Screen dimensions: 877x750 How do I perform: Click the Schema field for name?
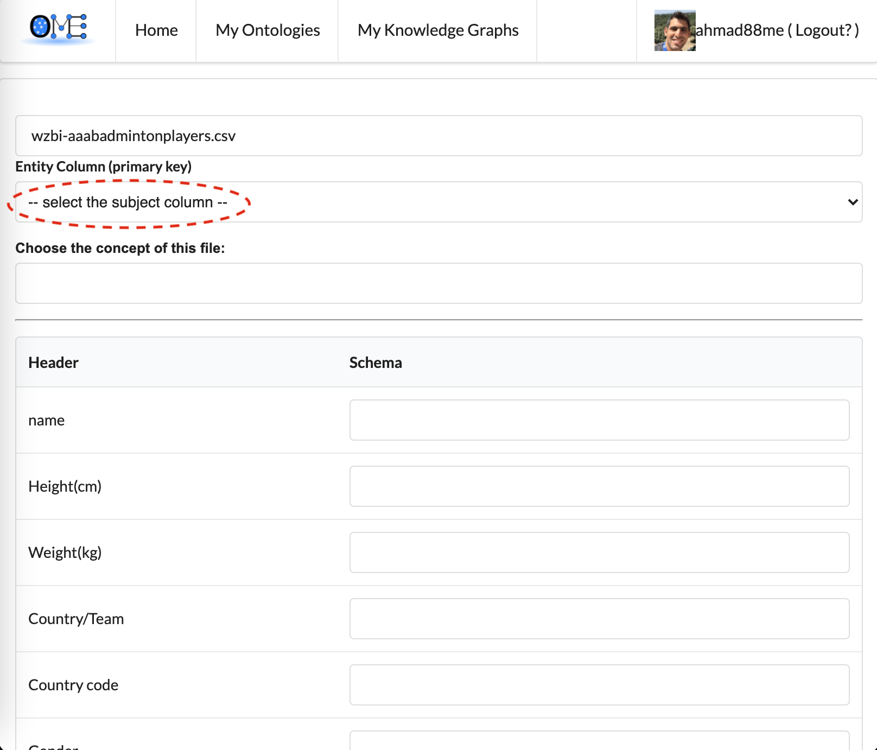click(x=599, y=420)
